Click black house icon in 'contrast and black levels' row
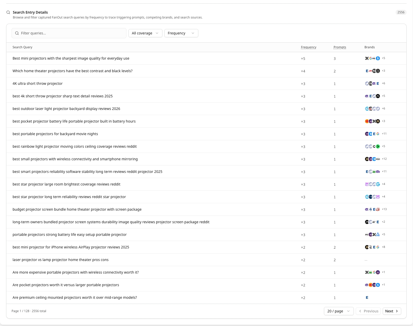The height and width of the screenshot is (326, 413). (x=378, y=71)
